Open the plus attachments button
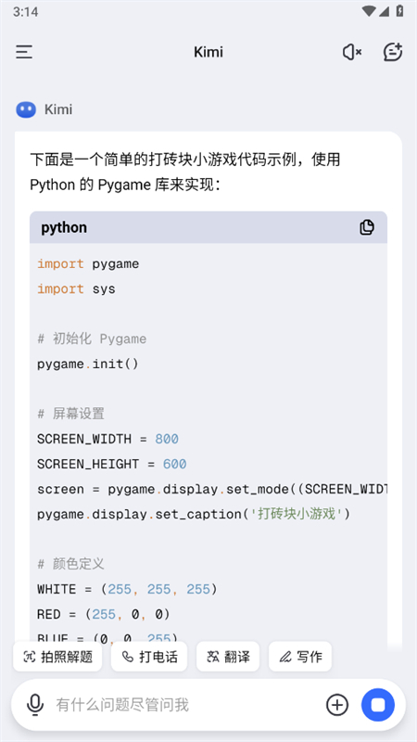The height and width of the screenshot is (742, 417). 337,705
